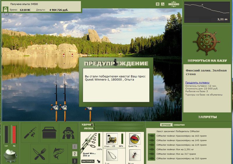The width and height of the screenshot is (233, 164).
Task: Click the depth profile chart showing 2,21 m
Action: coord(207,12)
